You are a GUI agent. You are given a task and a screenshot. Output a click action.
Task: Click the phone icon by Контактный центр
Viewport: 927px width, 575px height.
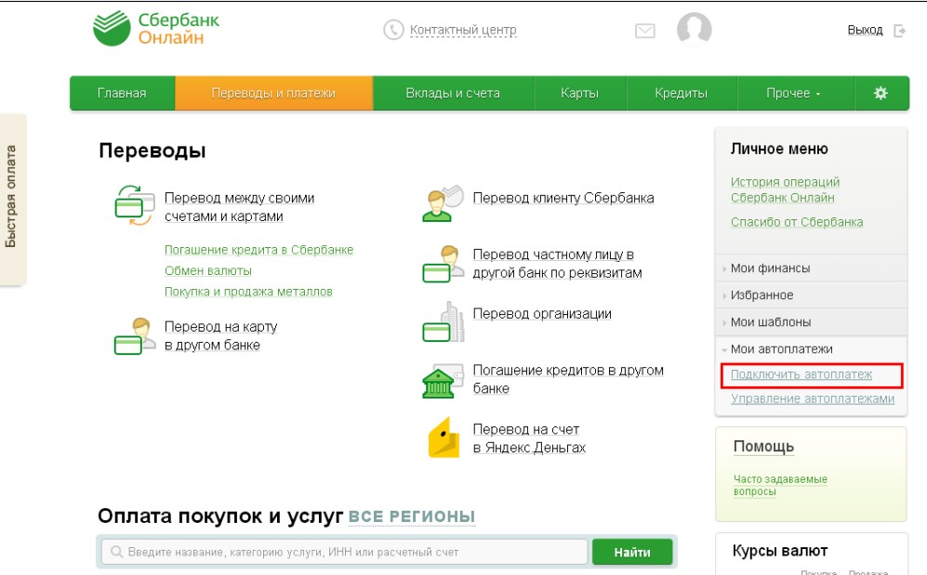click(393, 30)
